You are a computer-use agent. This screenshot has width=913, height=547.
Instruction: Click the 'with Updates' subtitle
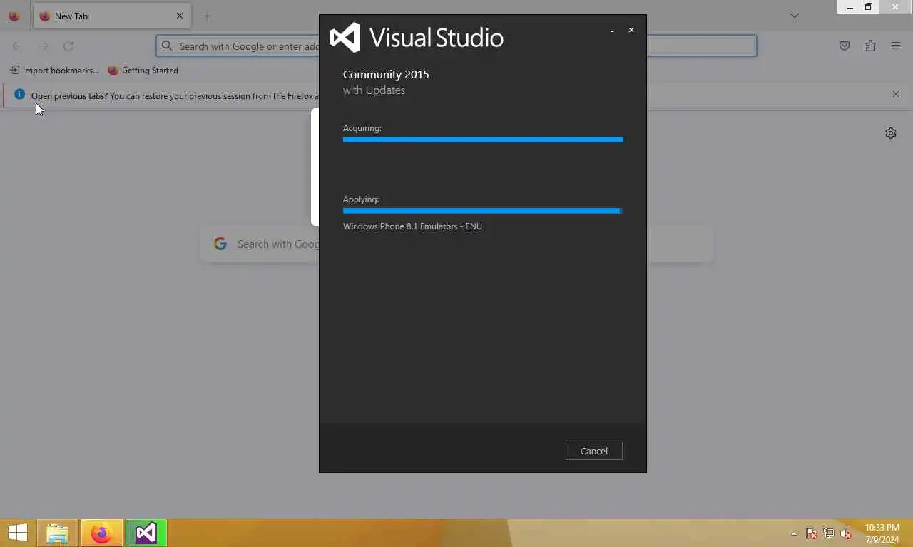(x=374, y=90)
